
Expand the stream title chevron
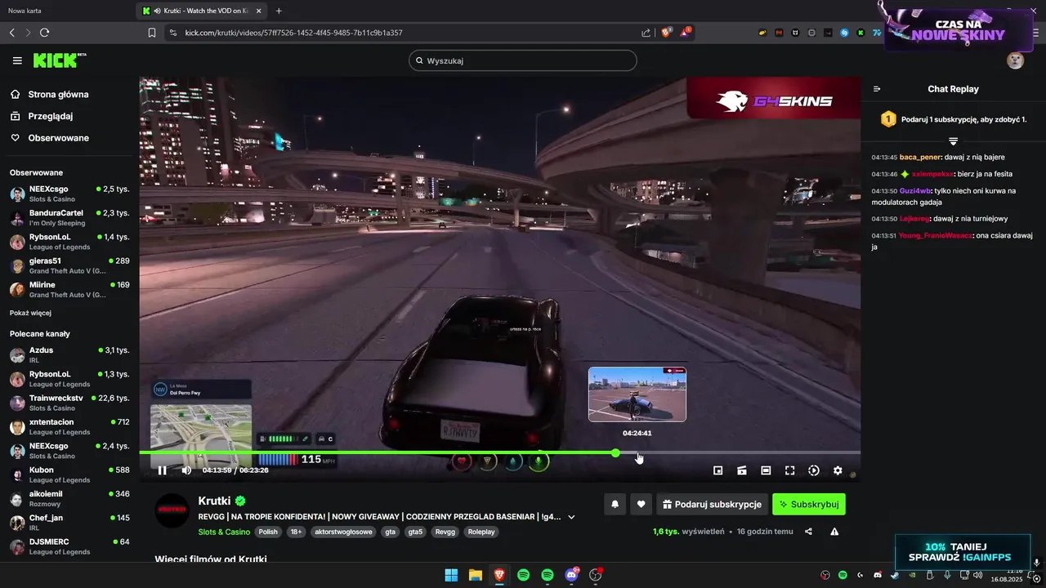(571, 517)
